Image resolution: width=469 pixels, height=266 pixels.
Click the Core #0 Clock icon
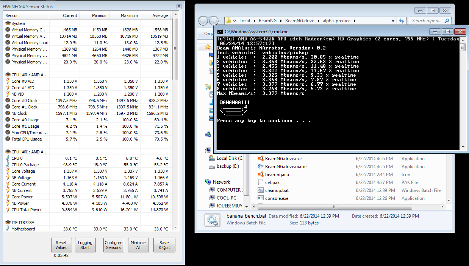[x=8, y=101]
